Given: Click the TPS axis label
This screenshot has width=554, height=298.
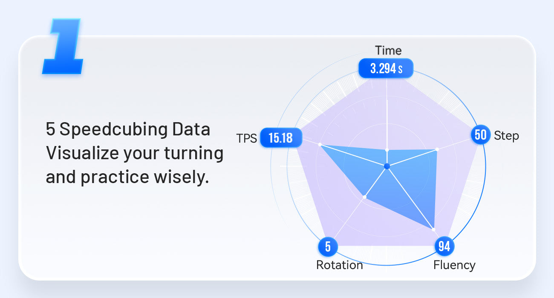Looking at the screenshot, I should [x=247, y=139].
